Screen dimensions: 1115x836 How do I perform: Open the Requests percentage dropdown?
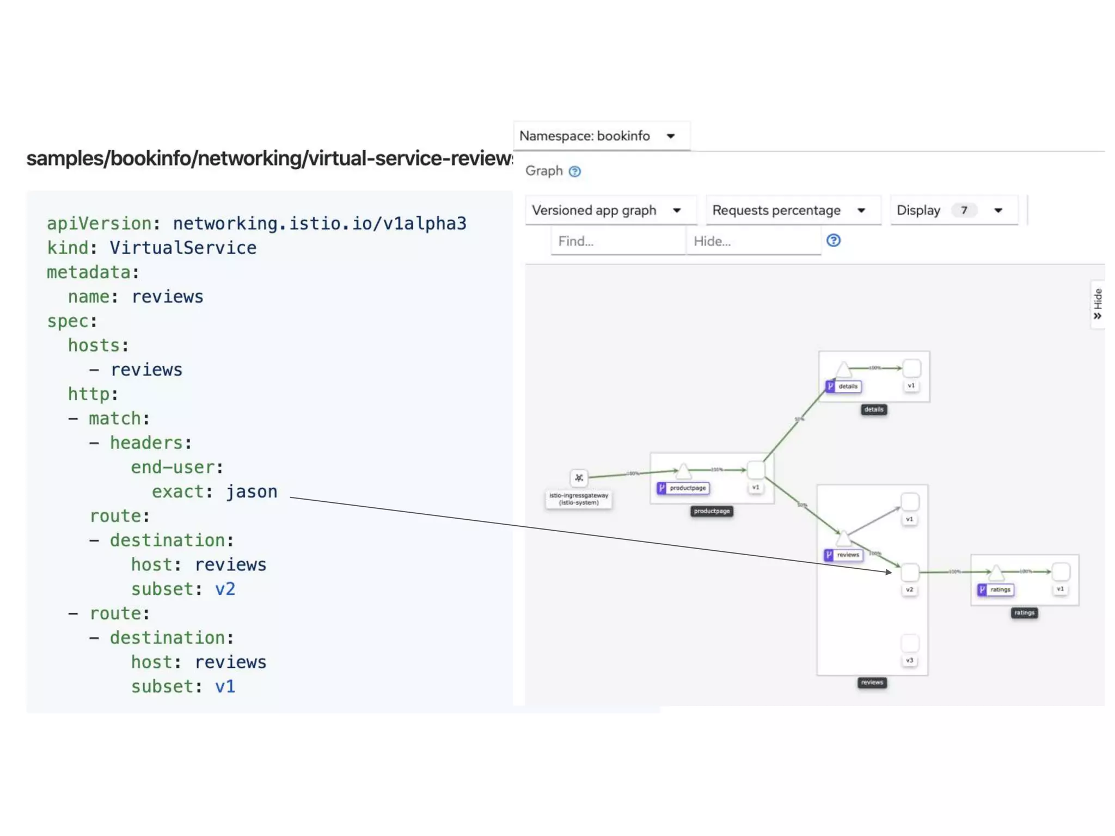tap(792, 210)
